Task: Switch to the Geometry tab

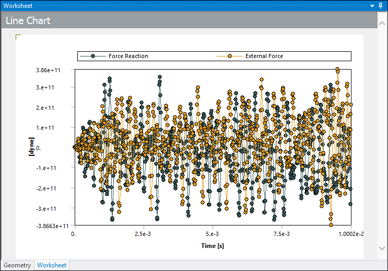Action: [17, 265]
